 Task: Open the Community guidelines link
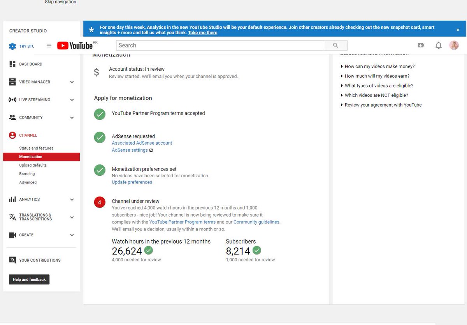coord(256,222)
